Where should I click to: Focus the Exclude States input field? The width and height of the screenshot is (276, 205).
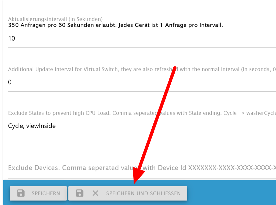click(142, 126)
